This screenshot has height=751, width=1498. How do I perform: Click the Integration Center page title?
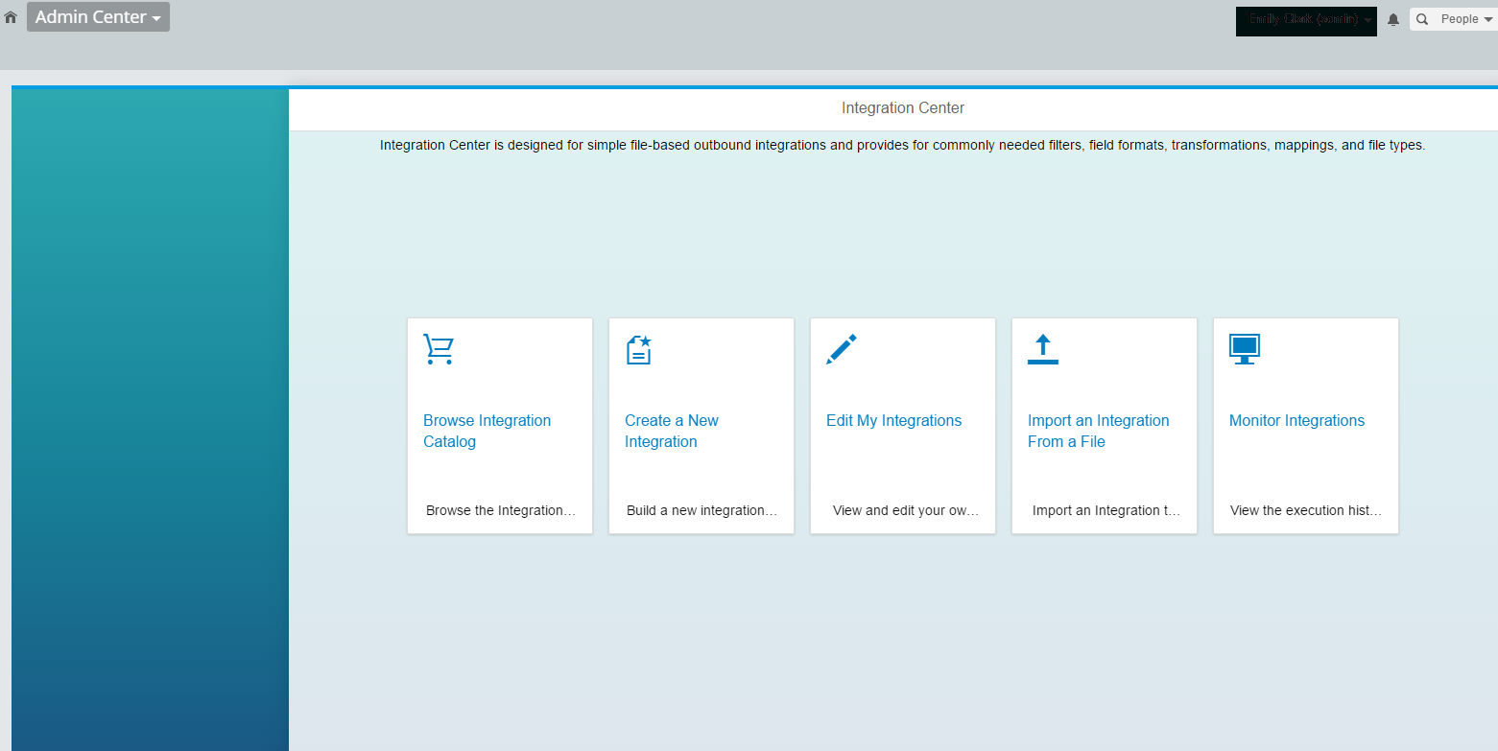pos(903,108)
